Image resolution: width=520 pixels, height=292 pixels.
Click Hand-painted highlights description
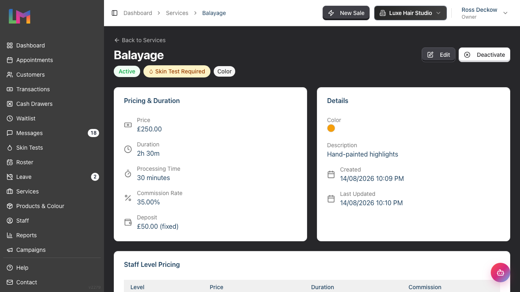pyautogui.click(x=362, y=154)
